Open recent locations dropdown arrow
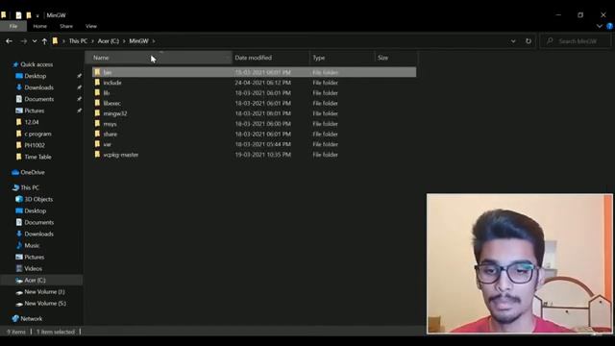The width and height of the screenshot is (615, 346). click(x=35, y=40)
